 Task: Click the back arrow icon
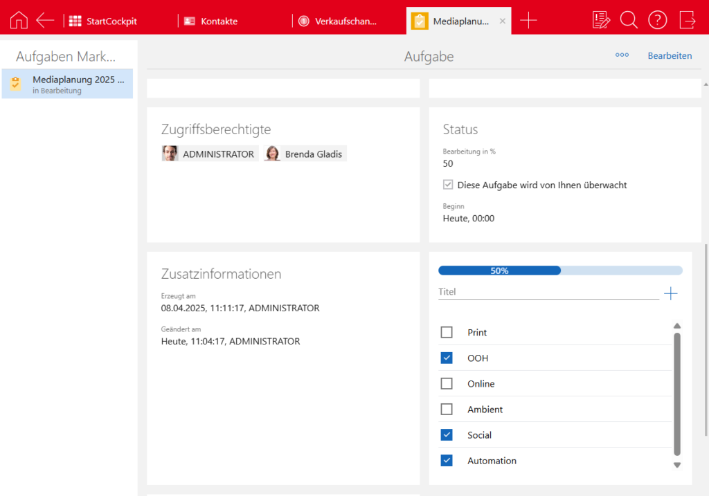click(x=45, y=20)
